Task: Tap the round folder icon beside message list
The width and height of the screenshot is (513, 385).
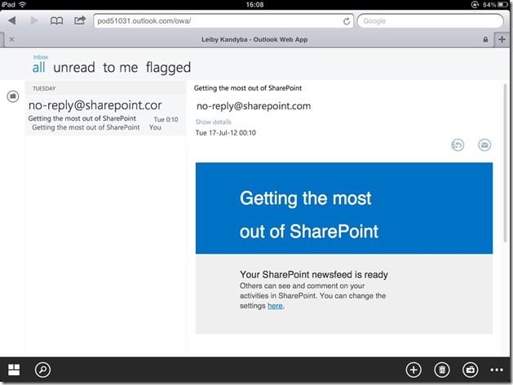Action: (x=13, y=96)
